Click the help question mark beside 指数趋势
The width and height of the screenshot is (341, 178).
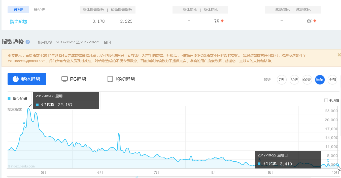pos(28,42)
